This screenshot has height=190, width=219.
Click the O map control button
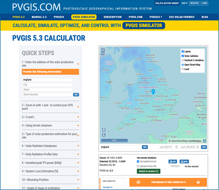104,130
